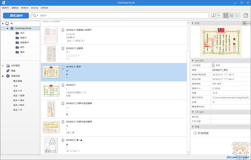Open the 設定(S) menu

[35, 8]
